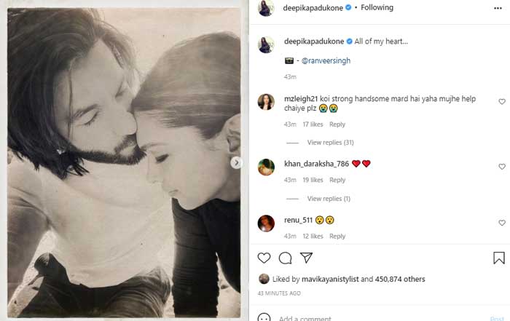Viewport: 510px width, 321px height.
Task: Like renu_511's comment
Action: point(502,223)
